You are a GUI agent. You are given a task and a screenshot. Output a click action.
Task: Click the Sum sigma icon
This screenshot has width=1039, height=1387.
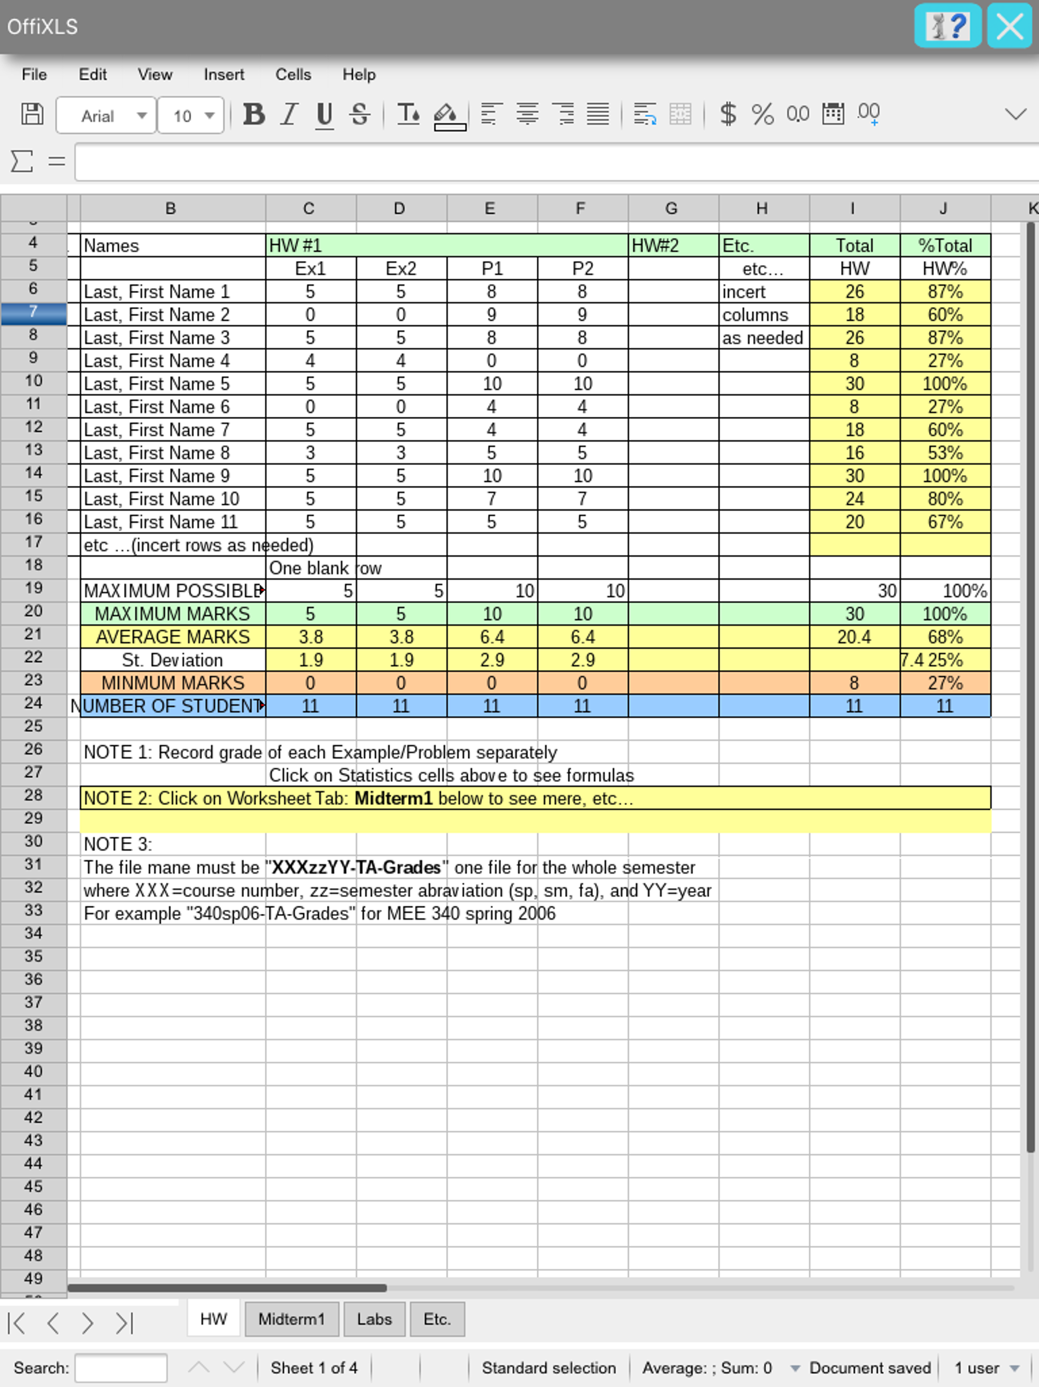[21, 161]
